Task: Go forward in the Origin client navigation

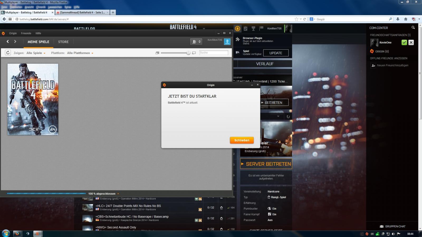Action: coord(15,42)
